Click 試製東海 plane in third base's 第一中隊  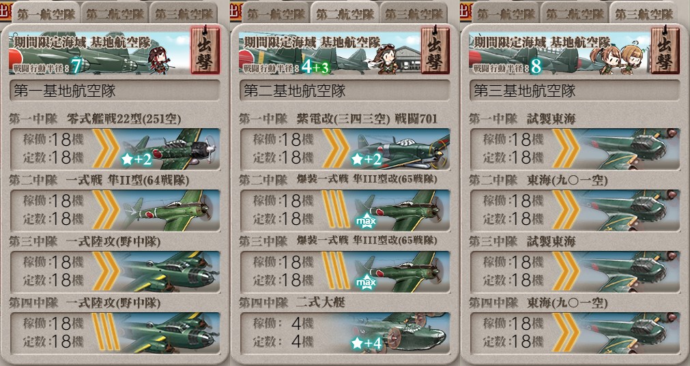[630, 149]
